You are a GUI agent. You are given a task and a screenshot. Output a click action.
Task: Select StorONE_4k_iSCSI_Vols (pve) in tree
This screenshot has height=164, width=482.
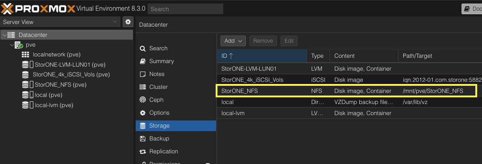click(x=67, y=75)
